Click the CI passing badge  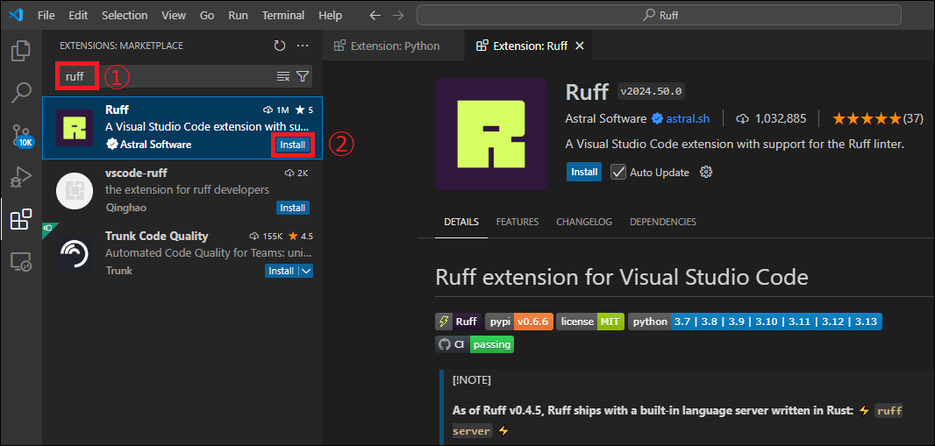point(475,344)
